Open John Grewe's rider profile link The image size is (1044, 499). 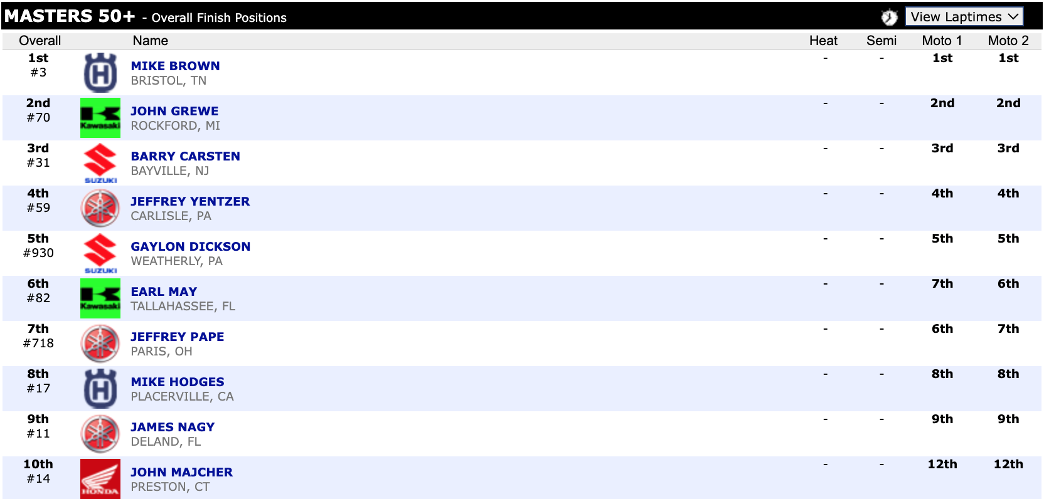(174, 111)
